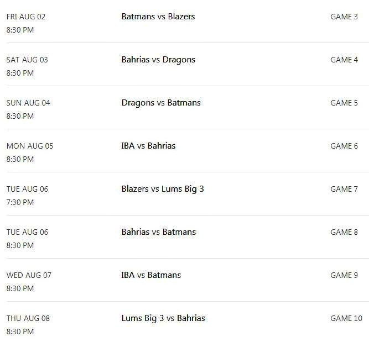Click the 7:30 PM game time
Viewport: 369px width, 342px height.
[20, 202]
